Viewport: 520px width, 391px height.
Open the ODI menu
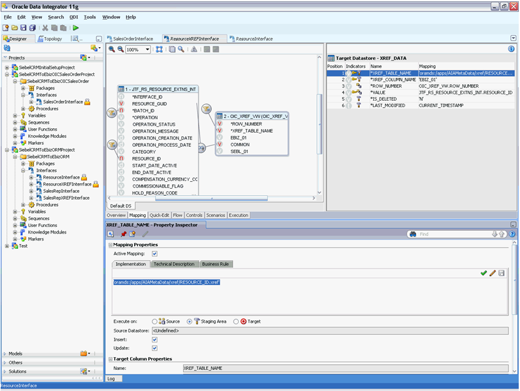pos(73,17)
